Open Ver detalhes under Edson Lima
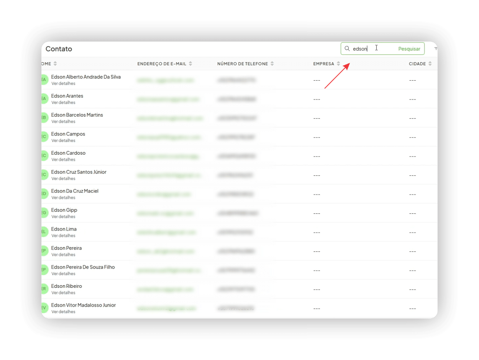Screen dimensions: 479x360 (63, 236)
